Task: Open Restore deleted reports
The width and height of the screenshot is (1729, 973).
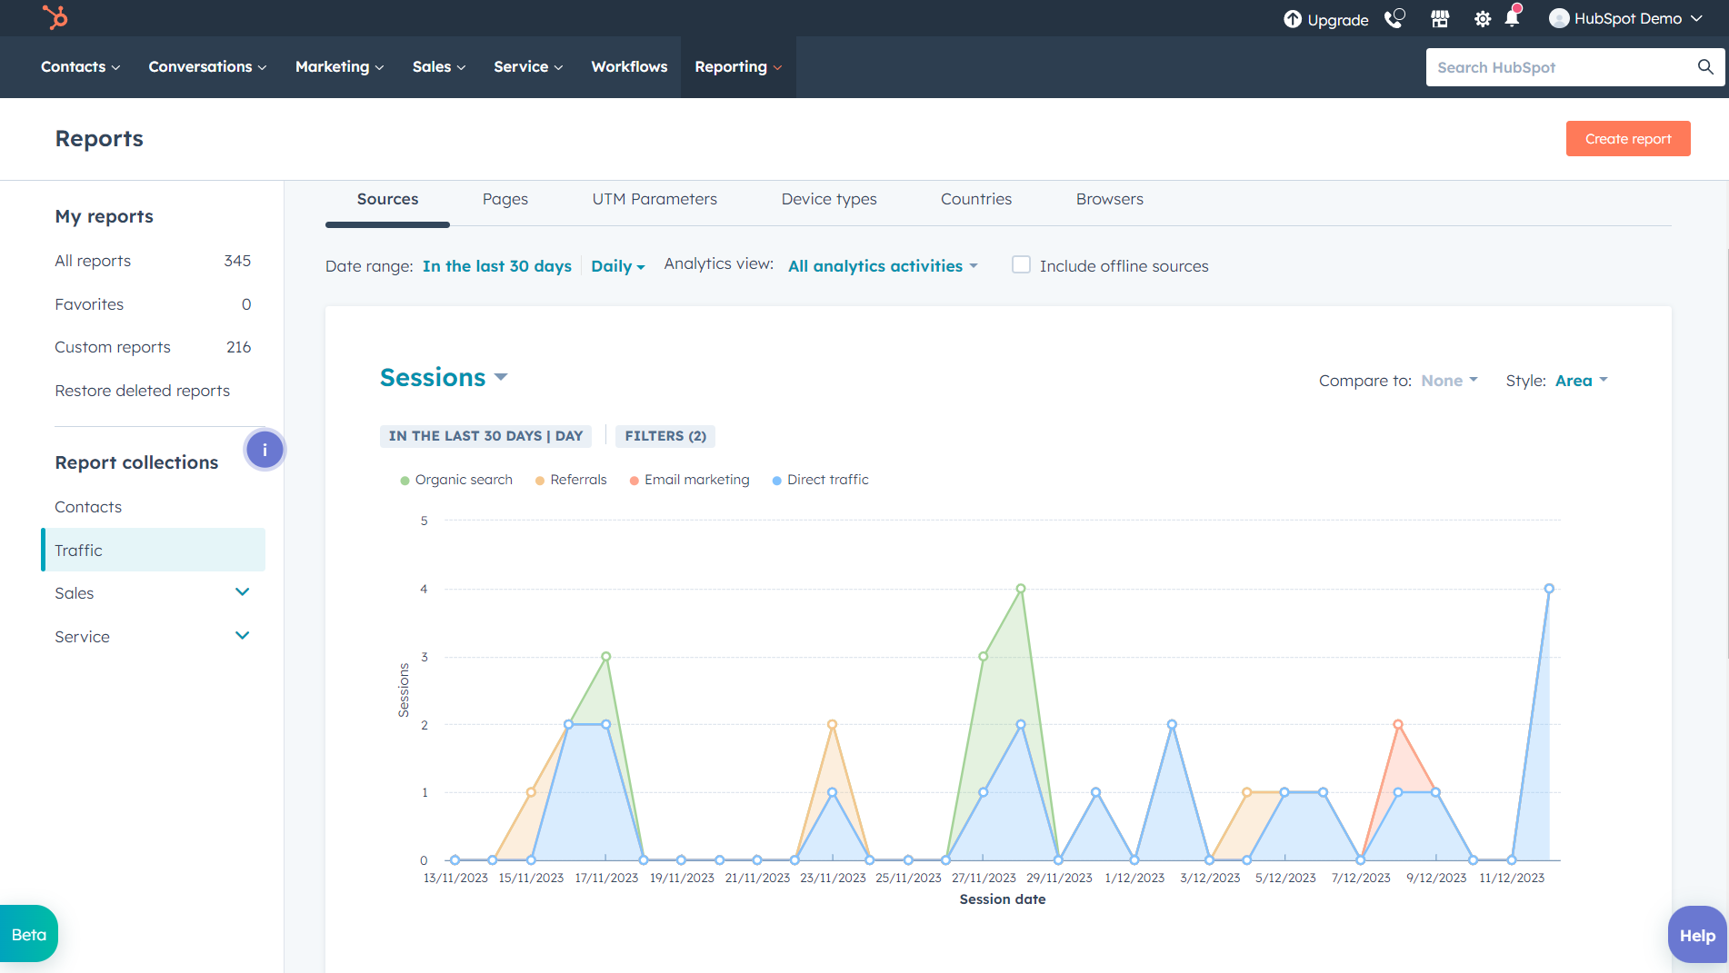Action: coord(142,390)
